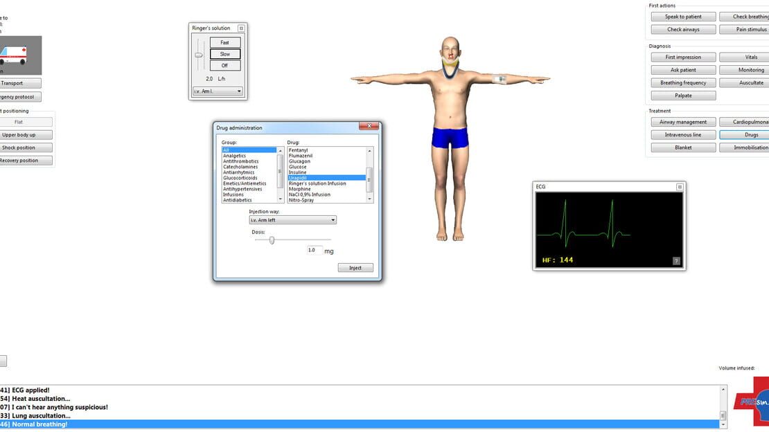
Task: Click the ECG help question mark icon
Action: pos(675,262)
